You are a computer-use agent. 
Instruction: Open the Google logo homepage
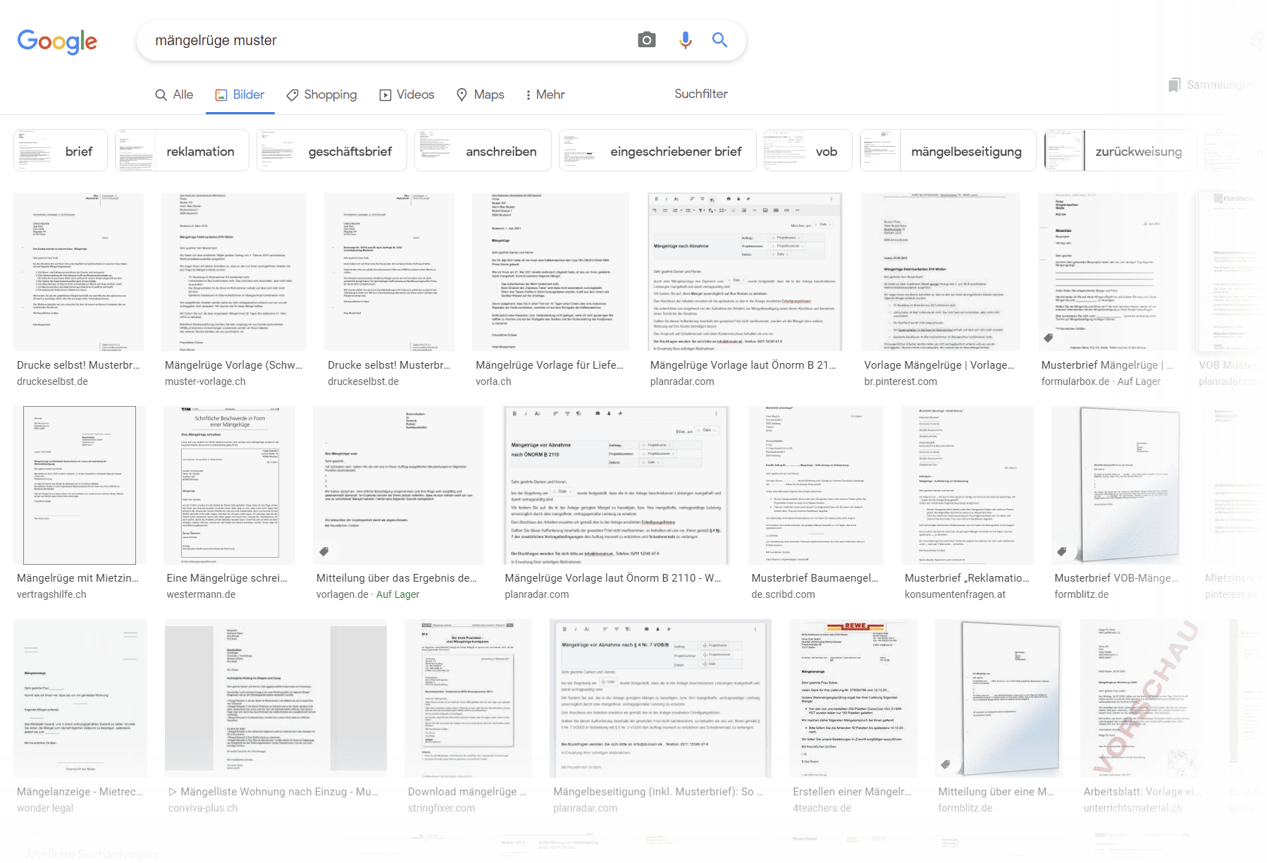tap(57, 42)
